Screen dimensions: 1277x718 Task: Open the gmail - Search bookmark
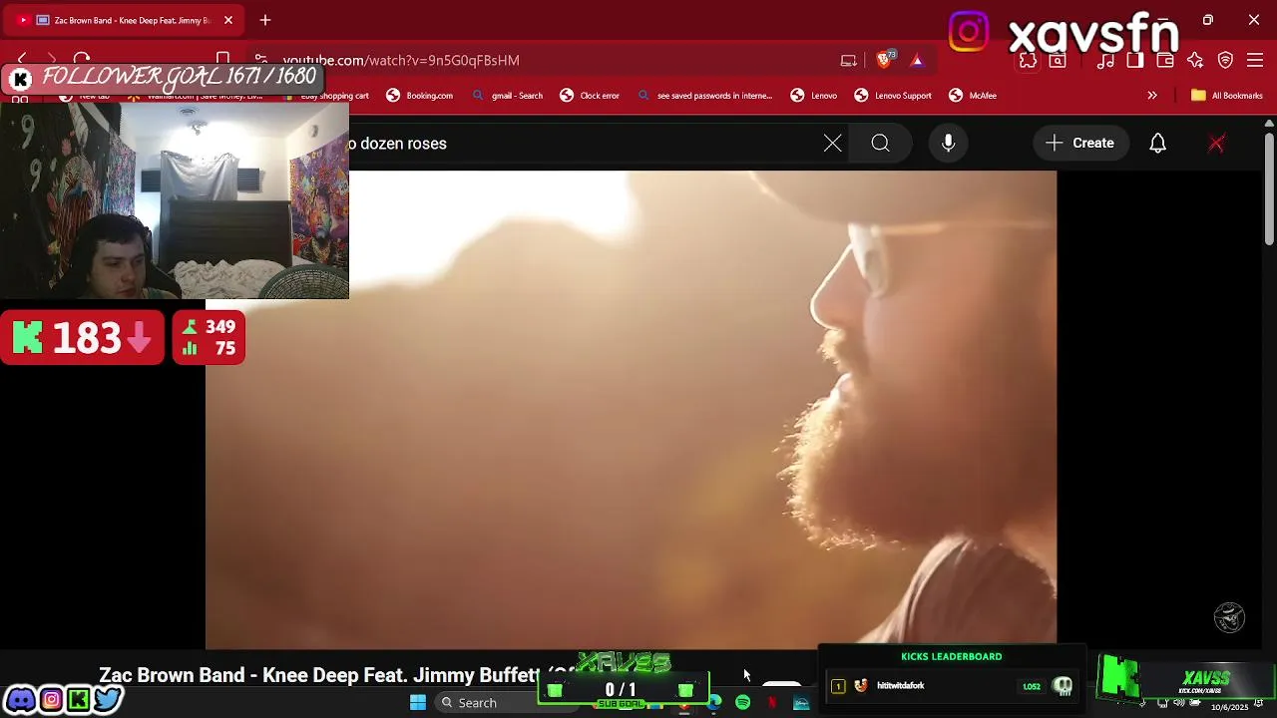tap(507, 96)
